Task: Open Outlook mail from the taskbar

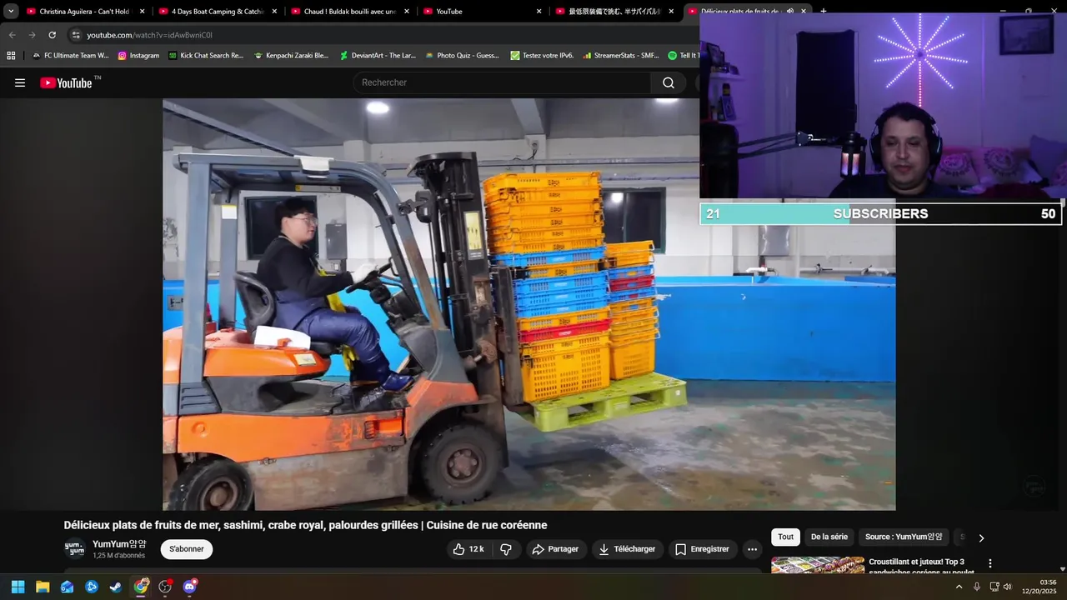Action: 67,587
